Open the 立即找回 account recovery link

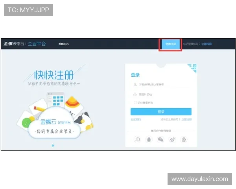pos(206,44)
